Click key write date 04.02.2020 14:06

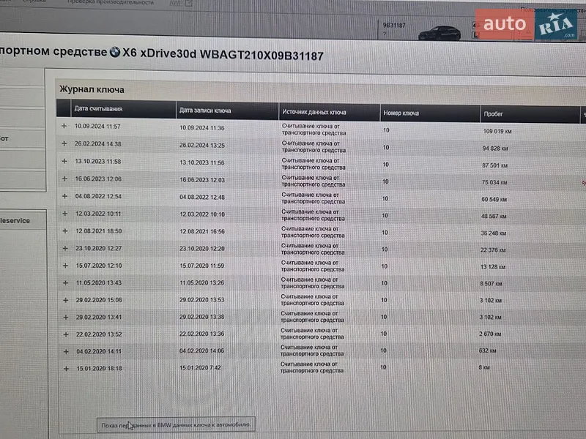pos(202,351)
